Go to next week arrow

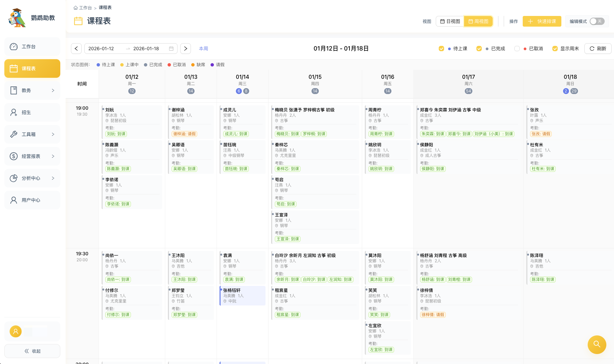186,49
